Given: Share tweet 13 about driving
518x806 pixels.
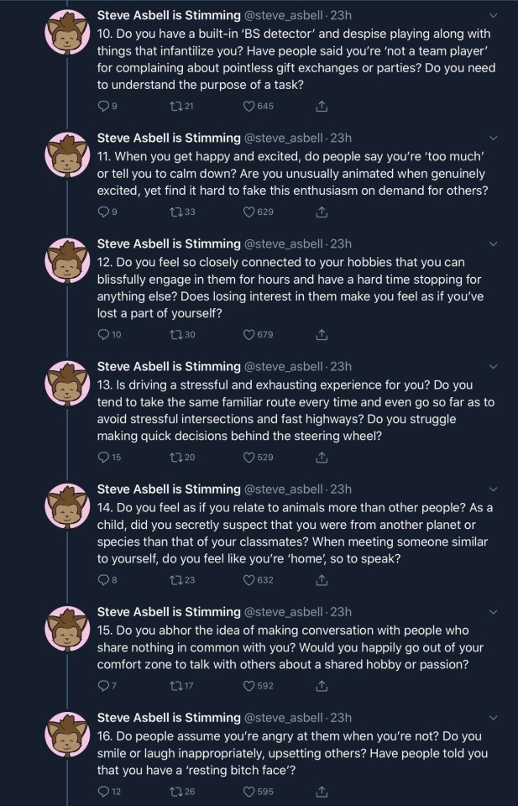Looking at the screenshot, I should tap(321, 458).
